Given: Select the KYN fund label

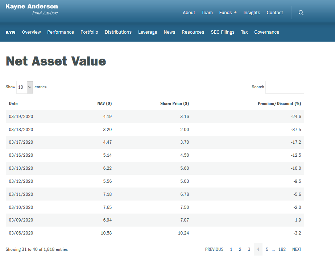Looking at the screenshot, I should pyautogui.click(x=11, y=32).
